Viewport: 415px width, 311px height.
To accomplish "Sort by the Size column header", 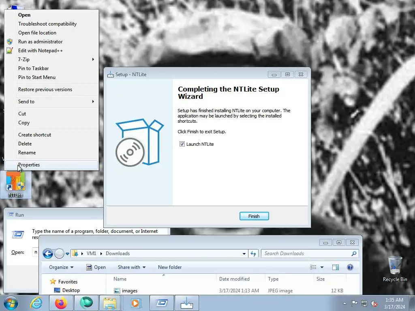I will pyautogui.click(x=330, y=279).
